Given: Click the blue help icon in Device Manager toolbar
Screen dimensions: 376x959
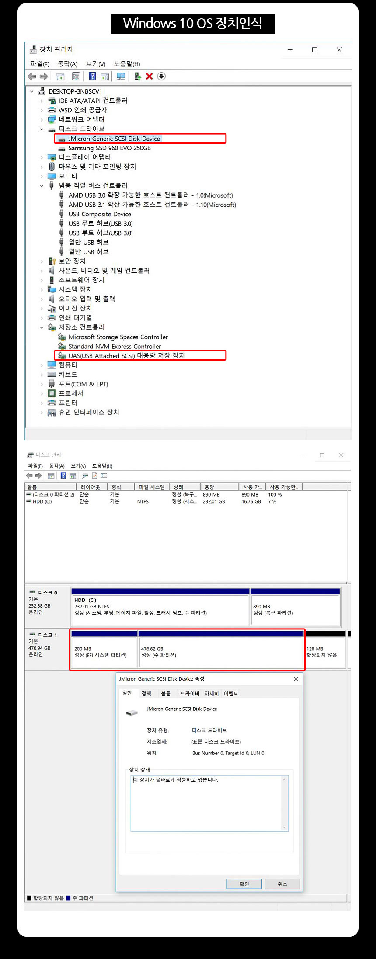Looking at the screenshot, I should 92,76.
